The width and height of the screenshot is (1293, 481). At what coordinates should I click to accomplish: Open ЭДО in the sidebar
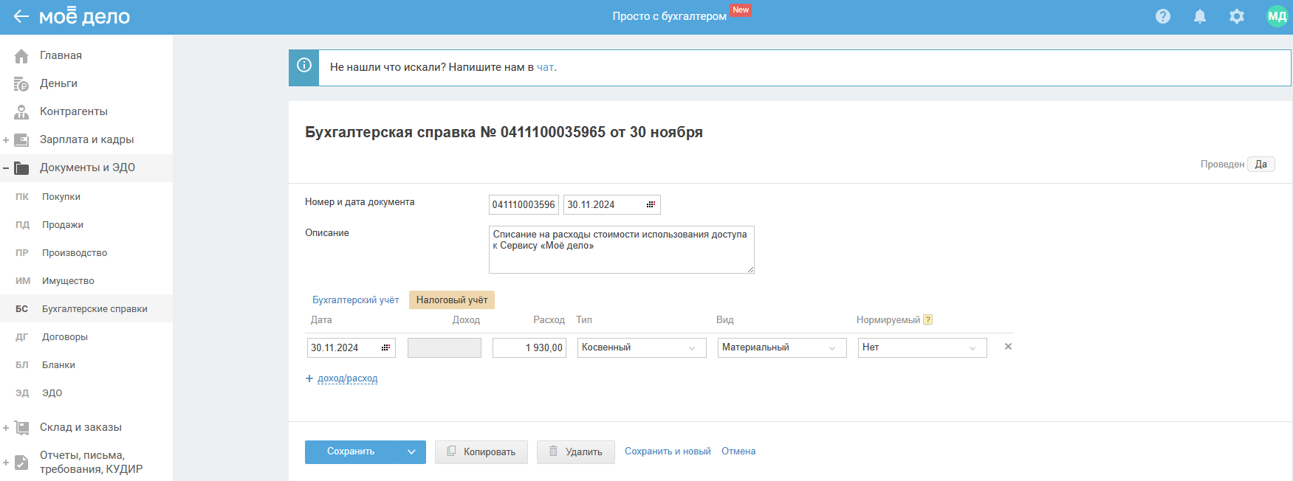click(x=52, y=393)
